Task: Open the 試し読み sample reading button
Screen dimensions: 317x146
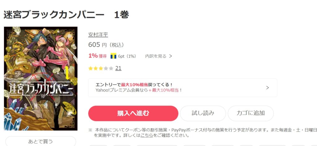Action: 203,113
